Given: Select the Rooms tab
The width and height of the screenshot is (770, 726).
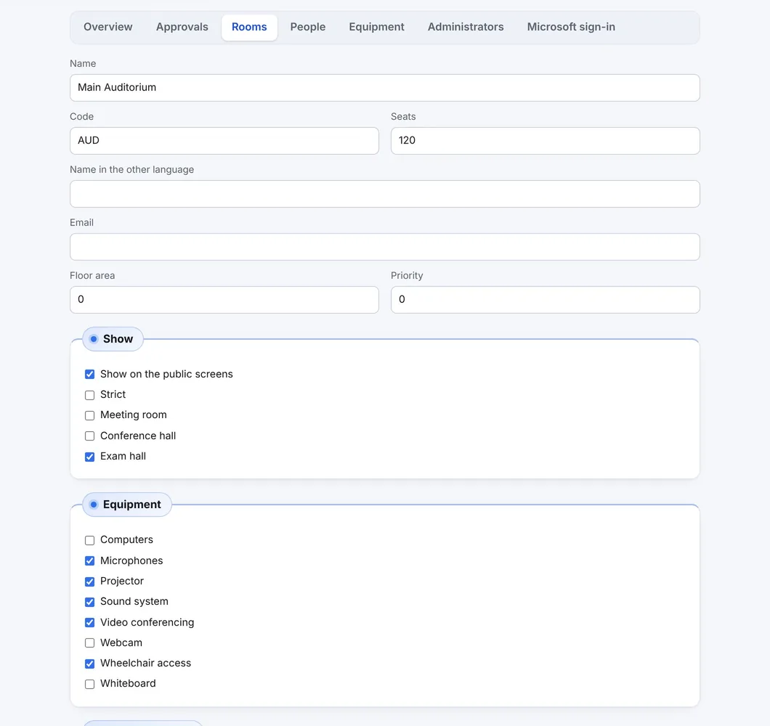Looking at the screenshot, I should (249, 27).
